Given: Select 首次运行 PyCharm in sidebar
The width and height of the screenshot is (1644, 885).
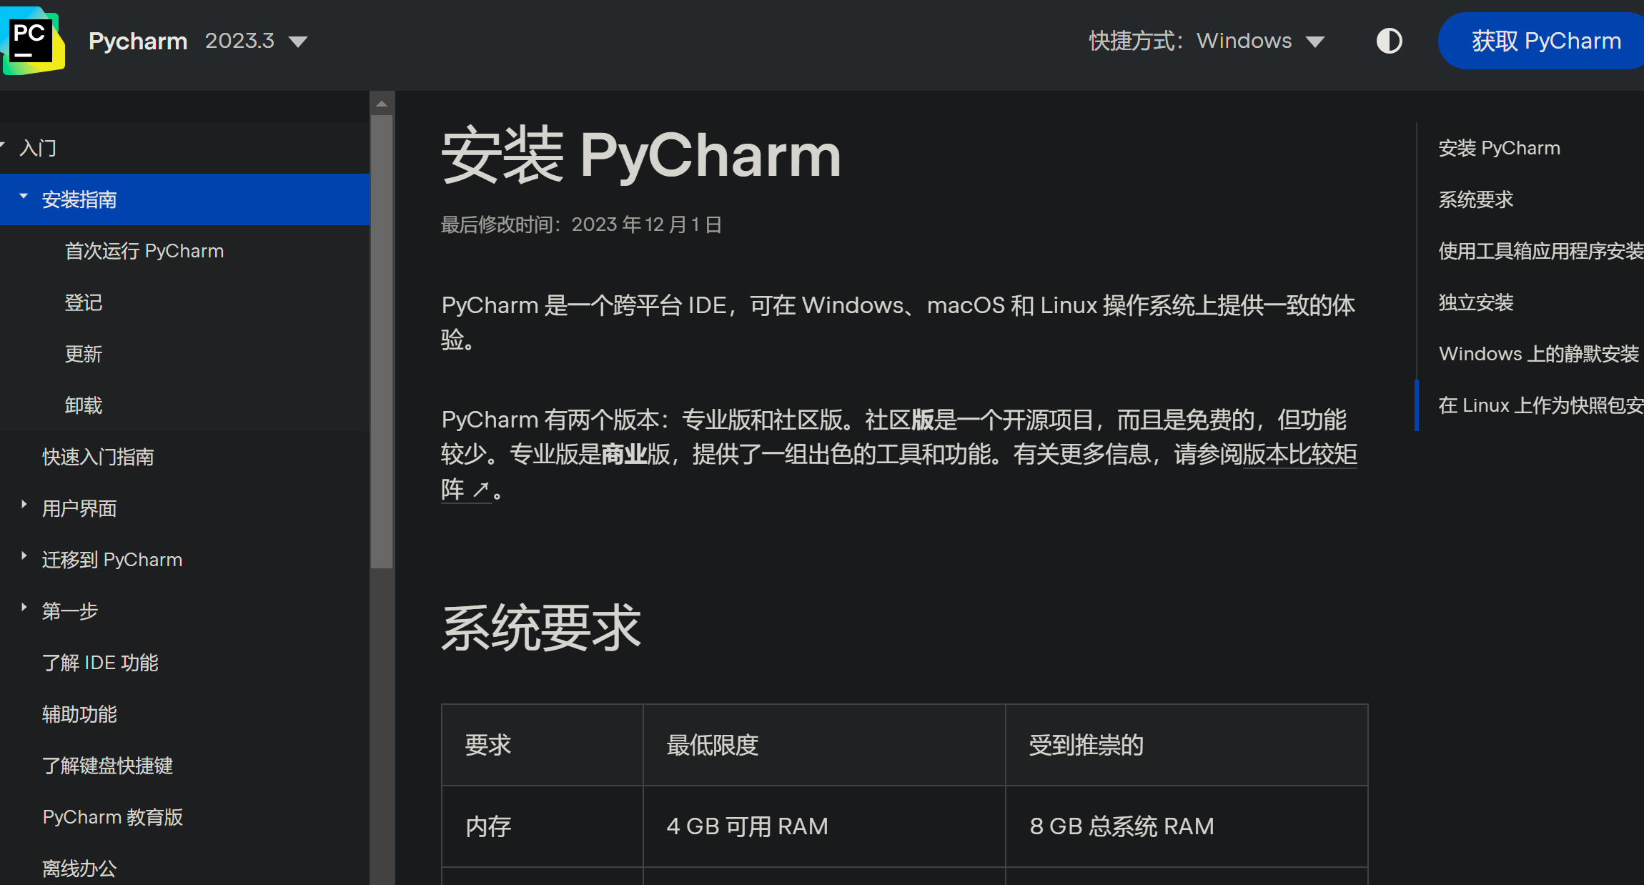Looking at the screenshot, I should tap(145, 250).
